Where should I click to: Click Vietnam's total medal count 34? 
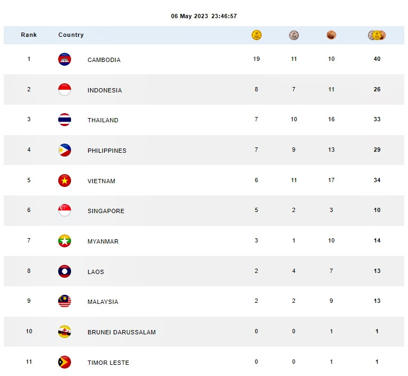pos(377,181)
